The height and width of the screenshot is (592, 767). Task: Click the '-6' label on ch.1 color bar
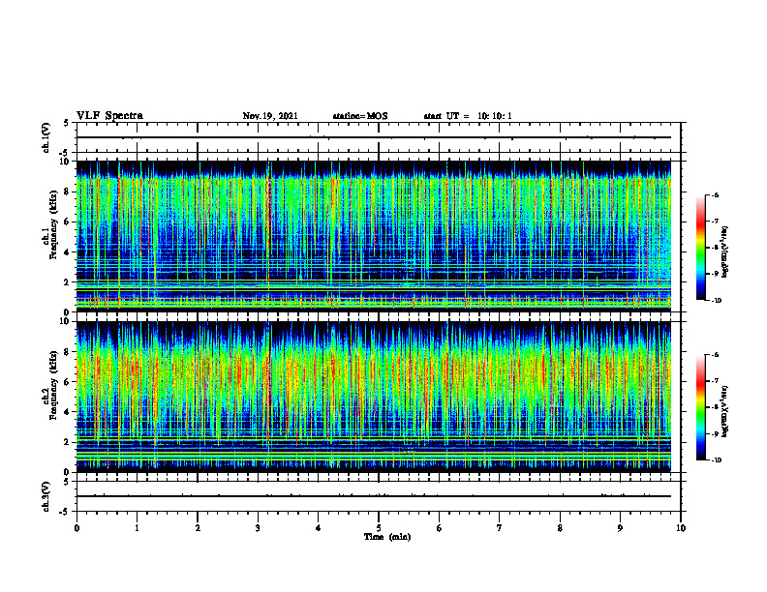(x=715, y=194)
